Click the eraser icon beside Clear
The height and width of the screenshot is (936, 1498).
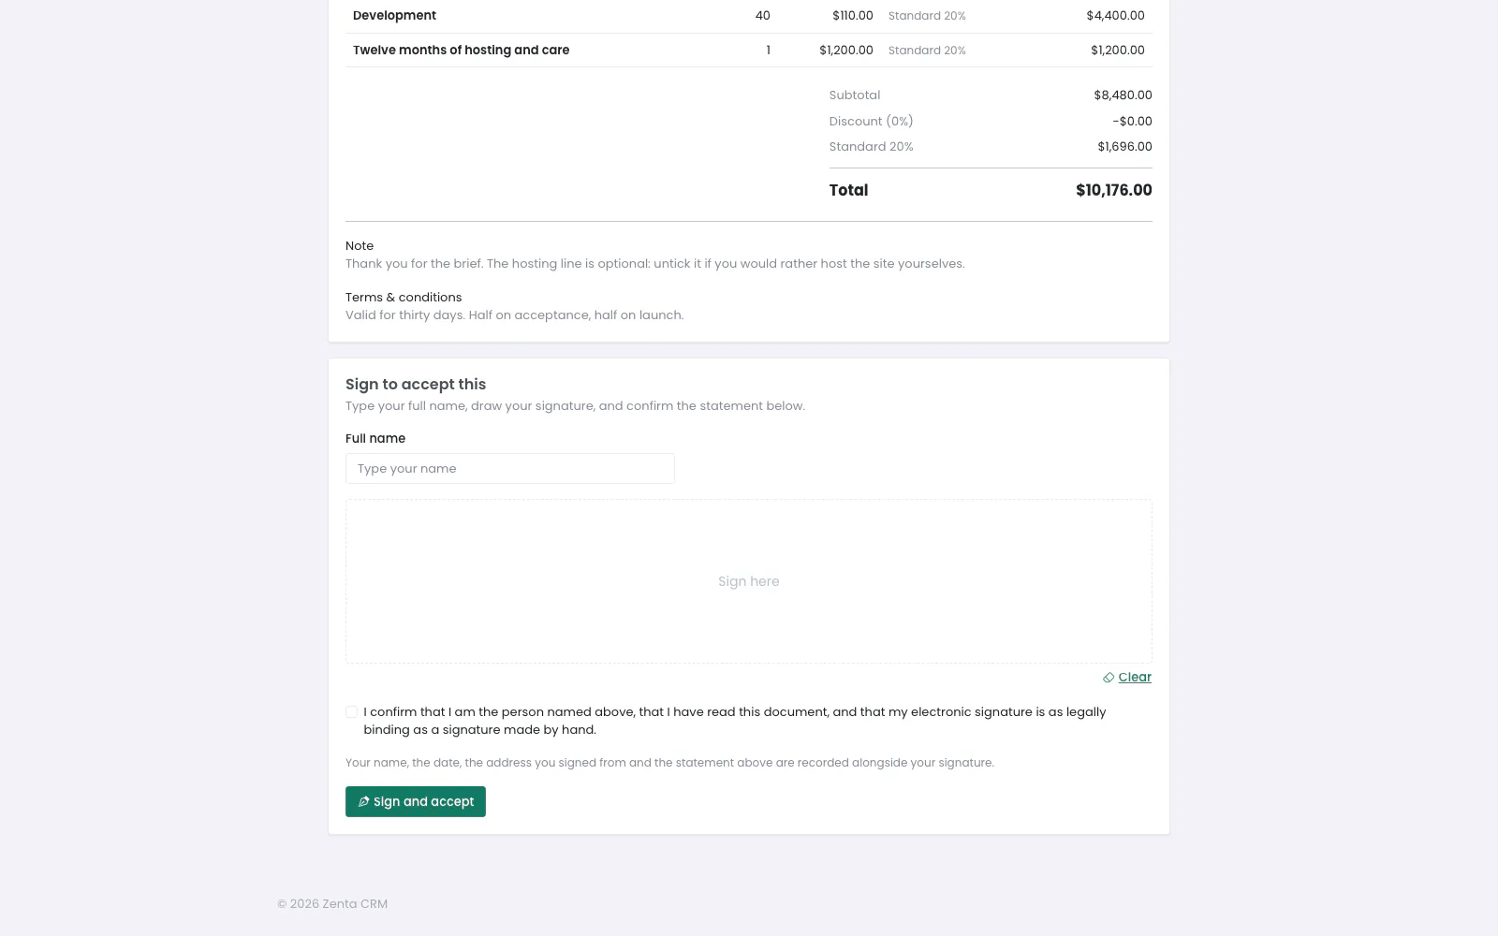[1109, 678]
